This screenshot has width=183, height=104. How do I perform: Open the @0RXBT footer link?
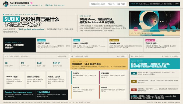pyautogui.click(x=178, y=103)
